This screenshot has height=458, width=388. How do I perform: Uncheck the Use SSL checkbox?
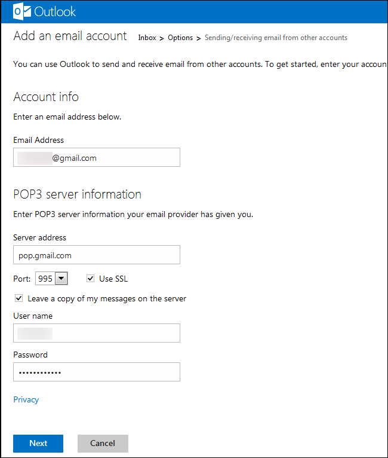91,279
